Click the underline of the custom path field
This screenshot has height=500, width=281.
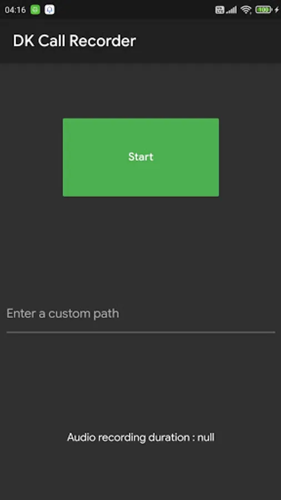(x=140, y=332)
